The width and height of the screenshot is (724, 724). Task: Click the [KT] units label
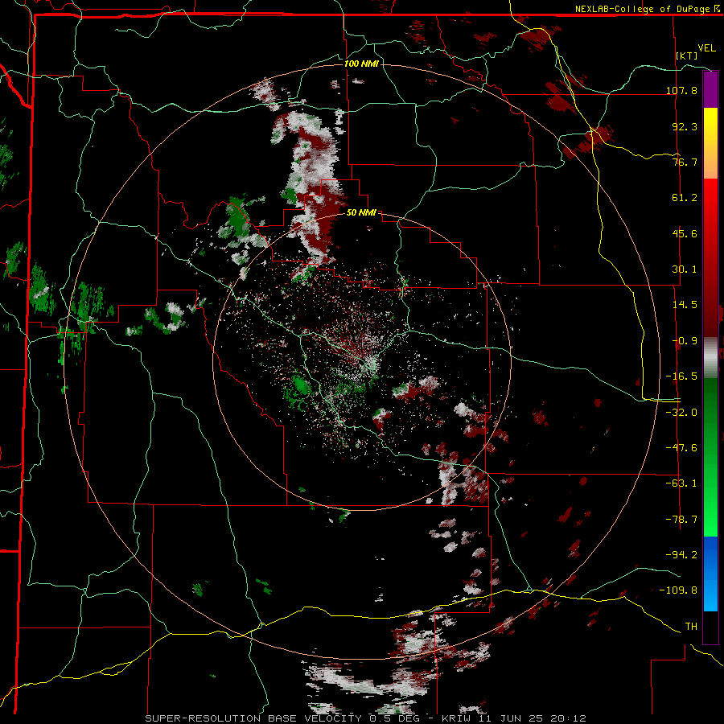687,56
